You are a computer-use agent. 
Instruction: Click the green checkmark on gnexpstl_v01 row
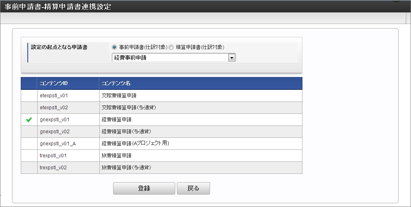pos(29,120)
